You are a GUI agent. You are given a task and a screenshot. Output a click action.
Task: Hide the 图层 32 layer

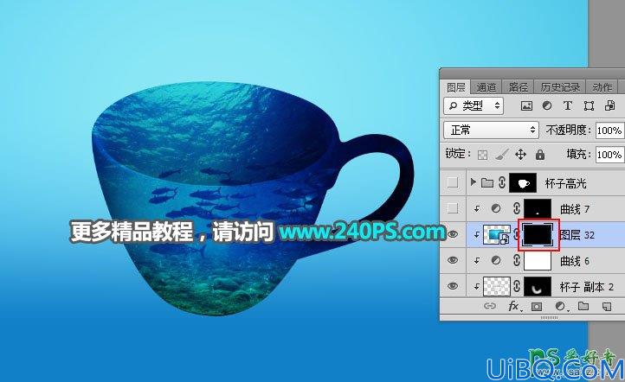[x=453, y=235]
